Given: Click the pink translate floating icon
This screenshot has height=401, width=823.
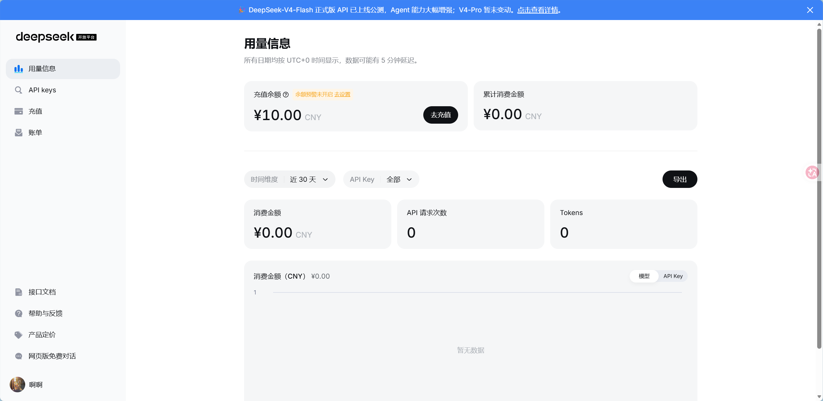Looking at the screenshot, I should (x=812, y=172).
